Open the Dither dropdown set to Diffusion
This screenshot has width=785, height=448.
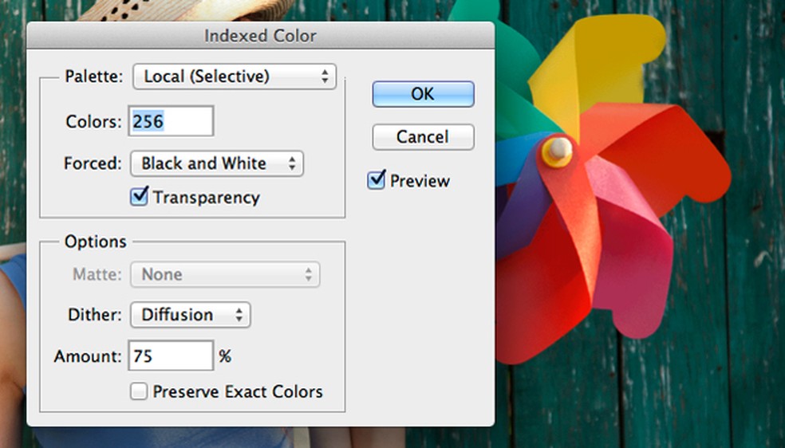pos(191,315)
